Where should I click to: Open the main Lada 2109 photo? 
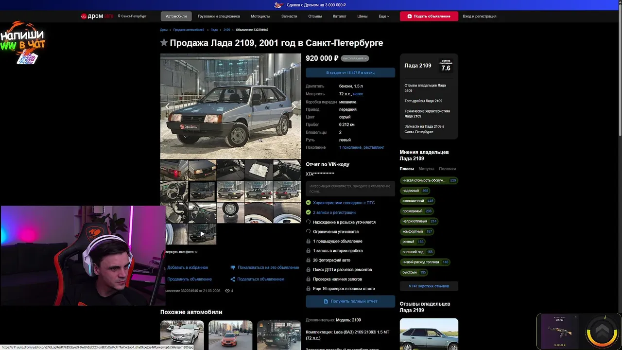230,106
